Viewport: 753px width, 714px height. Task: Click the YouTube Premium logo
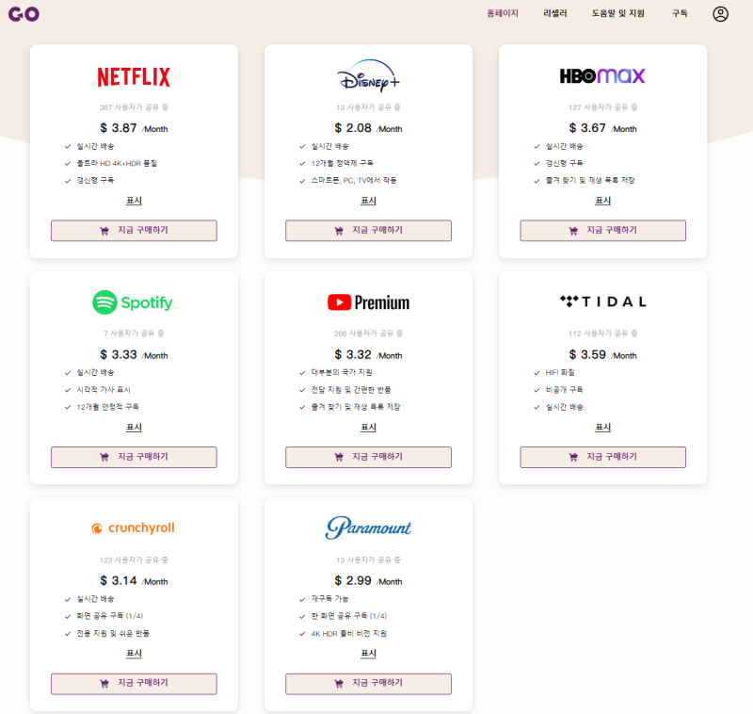367,302
